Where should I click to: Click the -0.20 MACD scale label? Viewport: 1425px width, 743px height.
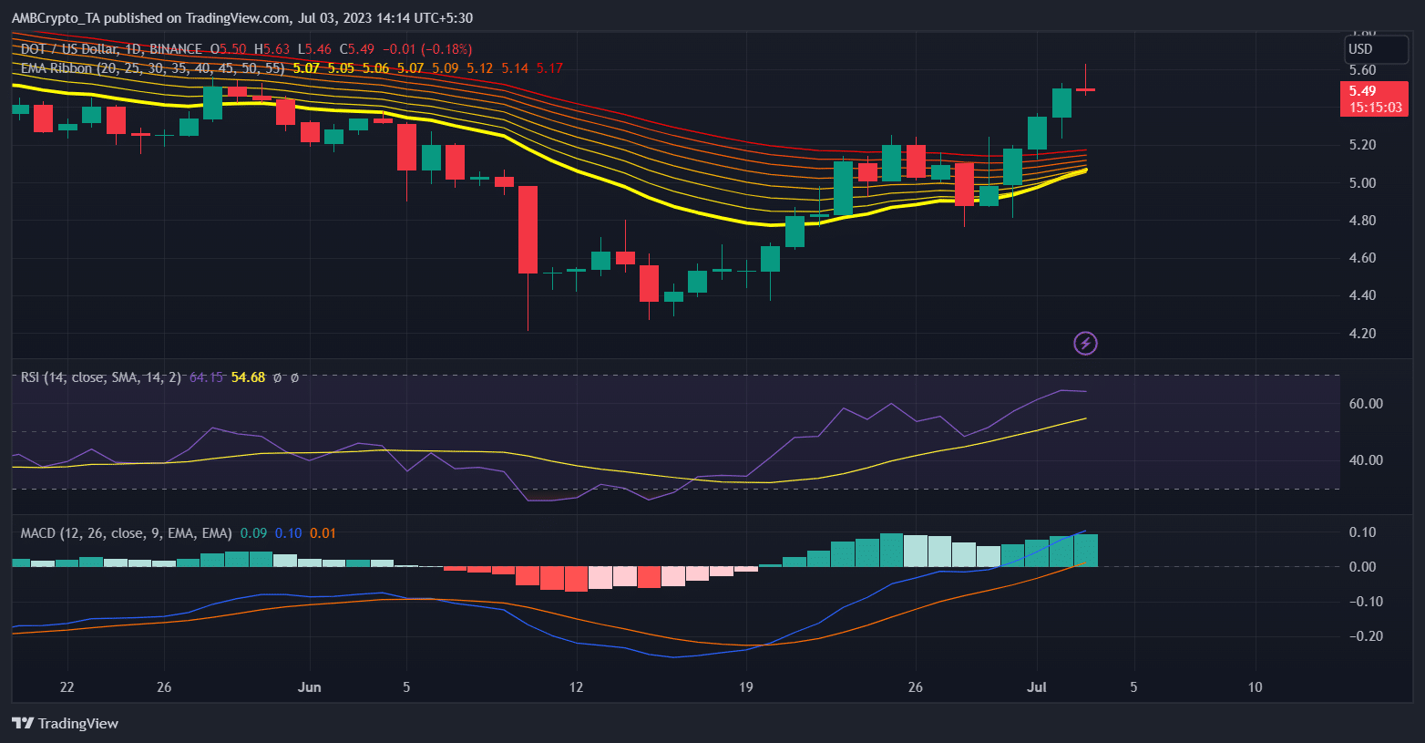point(1362,636)
